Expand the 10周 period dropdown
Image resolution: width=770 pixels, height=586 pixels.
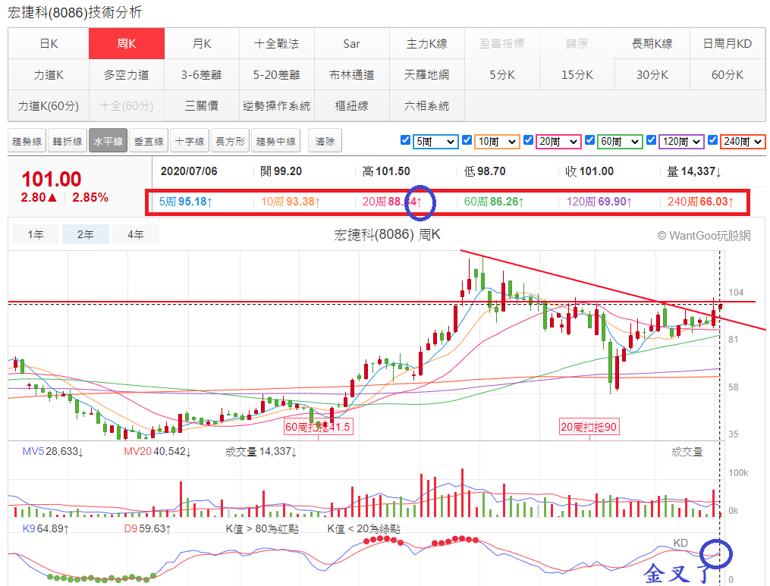(497, 142)
